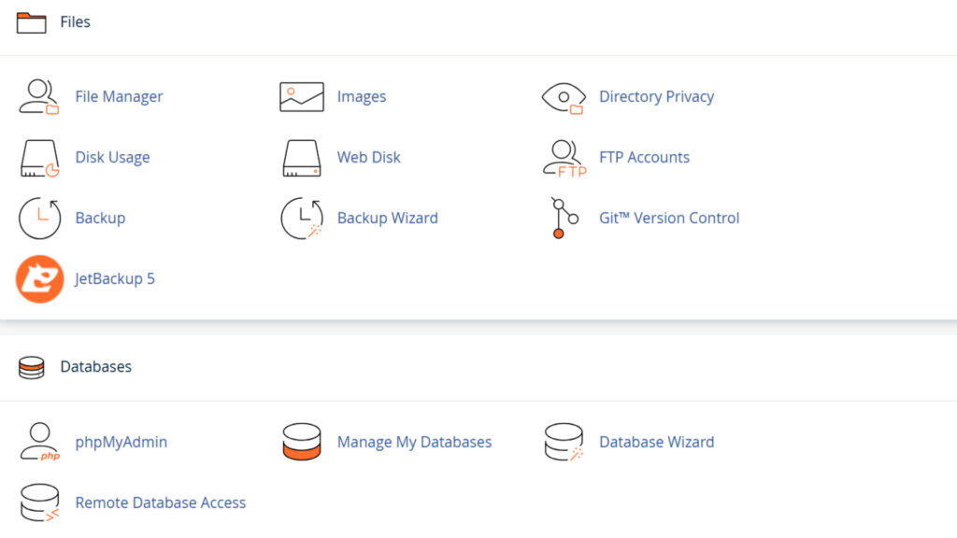The height and width of the screenshot is (538, 957).
Task: Open the Images icon
Action: click(302, 97)
